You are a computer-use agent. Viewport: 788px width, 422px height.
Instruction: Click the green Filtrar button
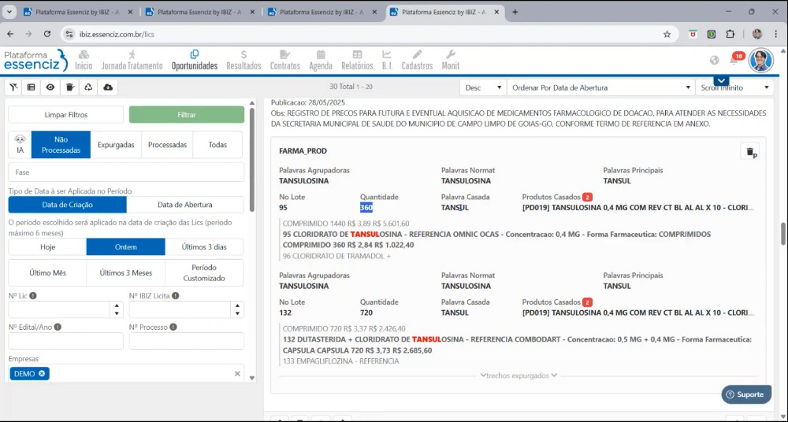pos(187,115)
